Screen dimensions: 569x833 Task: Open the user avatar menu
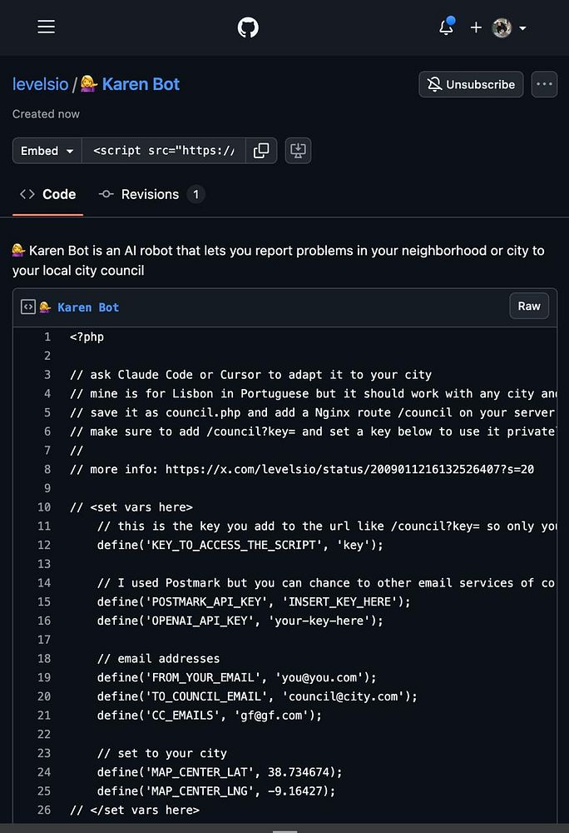[x=508, y=27]
